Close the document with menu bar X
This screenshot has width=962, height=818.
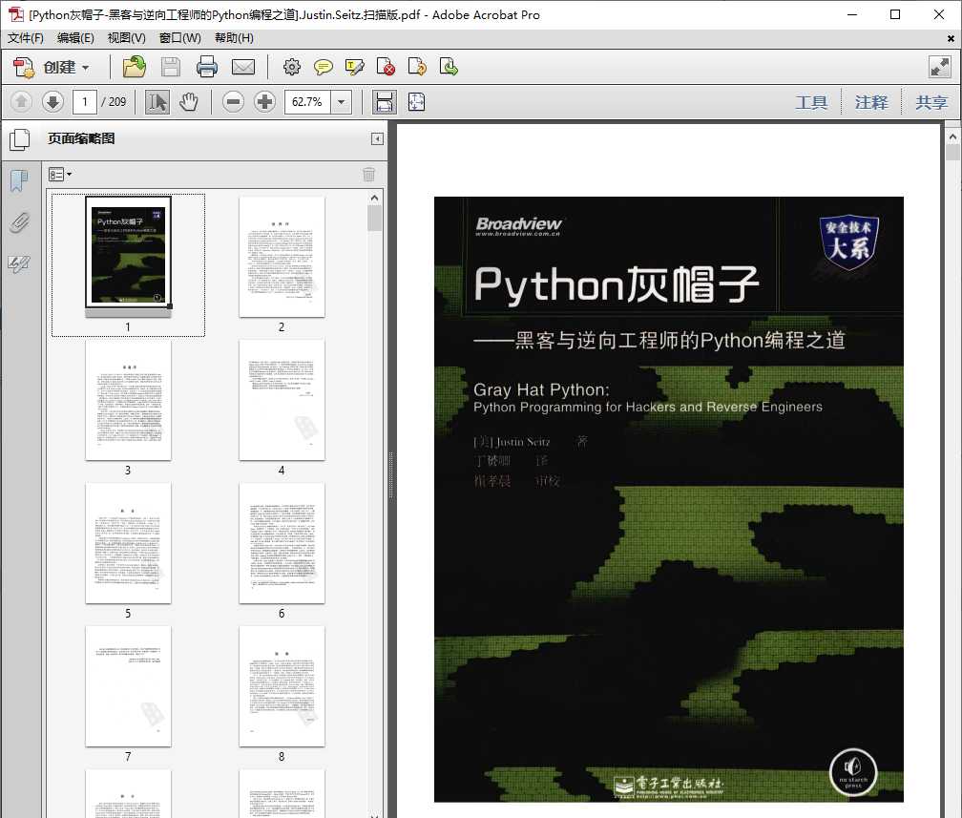pyautogui.click(x=951, y=39)
